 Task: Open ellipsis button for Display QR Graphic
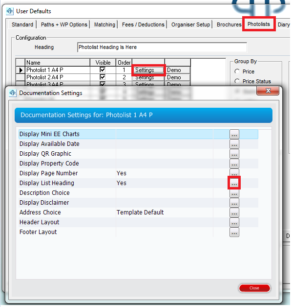pyautogui.click(x=234, y=154)
